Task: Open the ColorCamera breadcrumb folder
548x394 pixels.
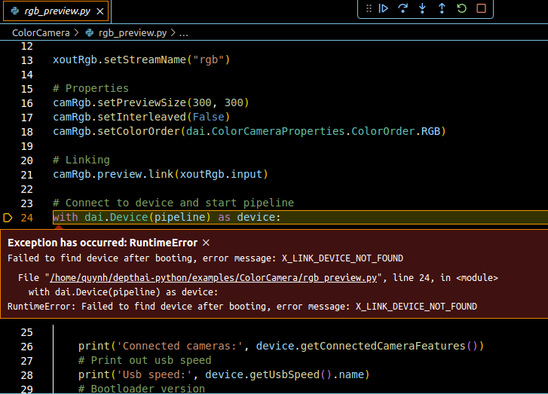Action: [x=41, y=33]
